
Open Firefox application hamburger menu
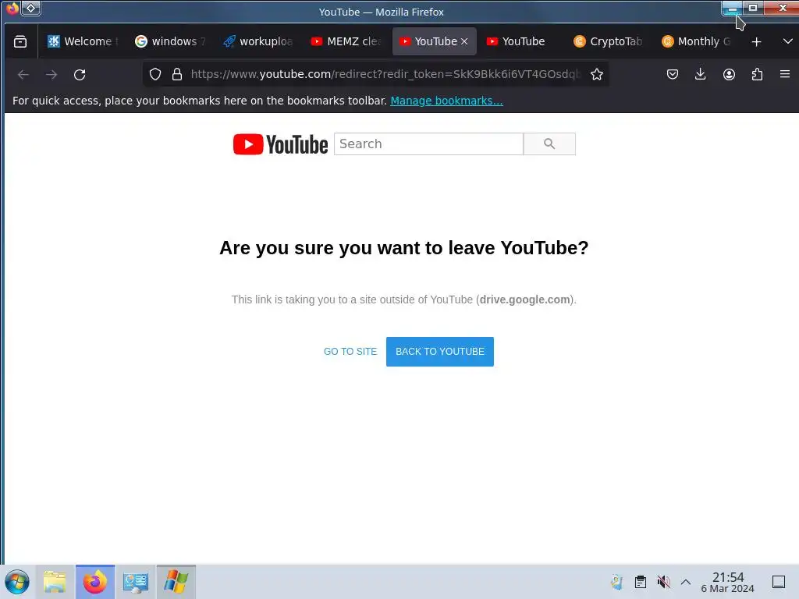[x=785, y=74]
